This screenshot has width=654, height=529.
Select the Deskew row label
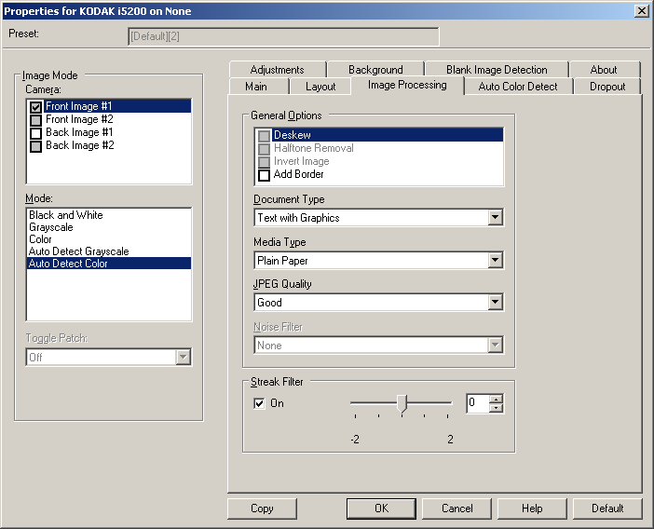coord(293,135)
